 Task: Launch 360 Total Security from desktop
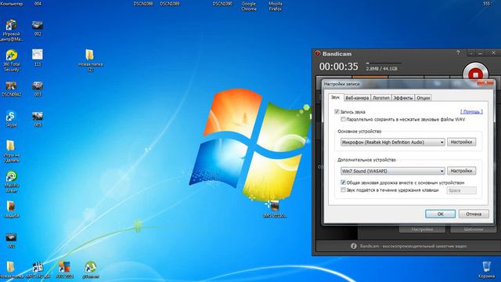tap(12, 60)
